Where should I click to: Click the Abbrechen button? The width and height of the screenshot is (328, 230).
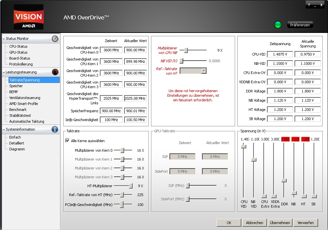[254, 223]
